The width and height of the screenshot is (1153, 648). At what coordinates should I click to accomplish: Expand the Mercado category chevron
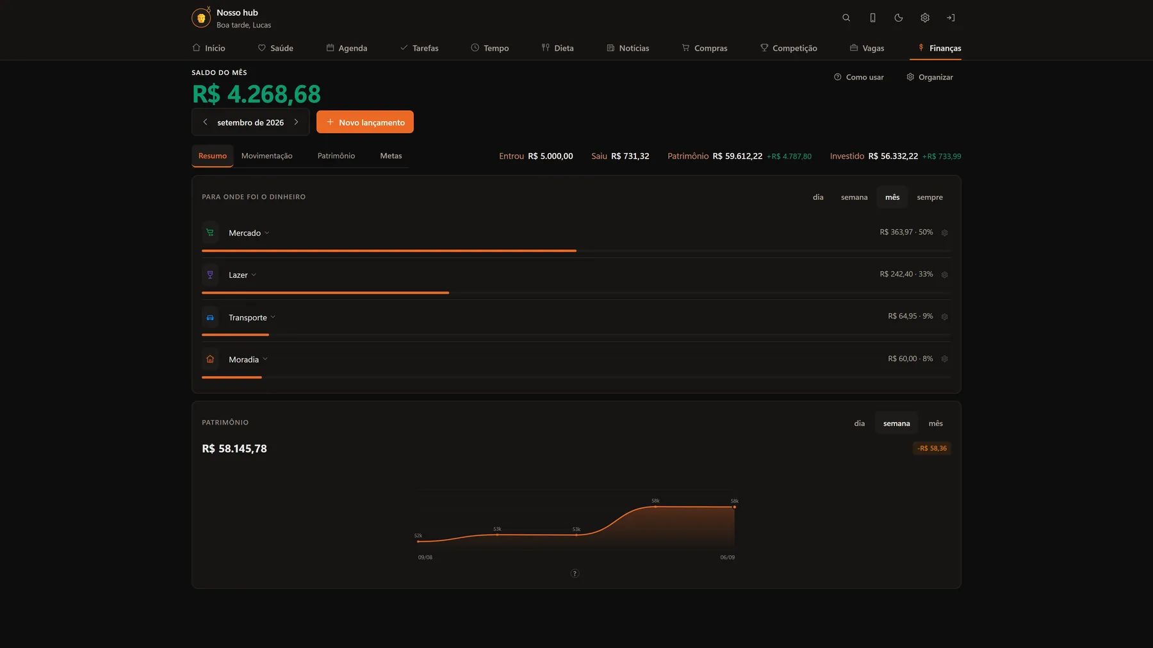[267, 233]
